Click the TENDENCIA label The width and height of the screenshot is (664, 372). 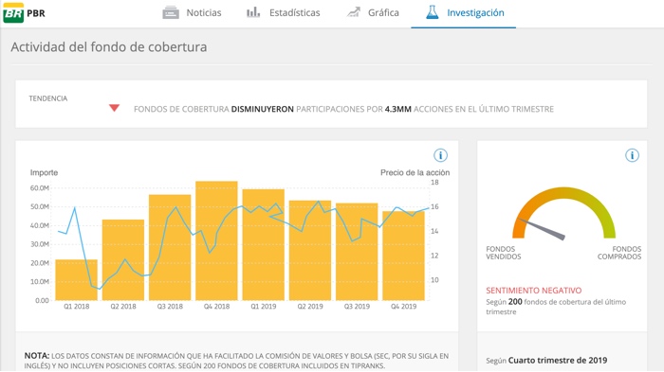point(47,98)
